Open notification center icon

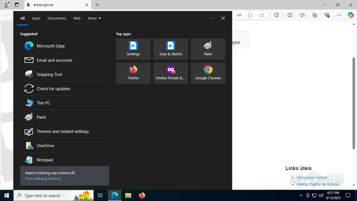click(x=348, y=195)
